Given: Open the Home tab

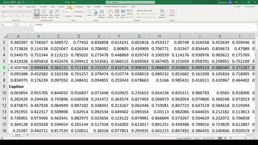Looking at the screenshot, I should click(12, 6).
